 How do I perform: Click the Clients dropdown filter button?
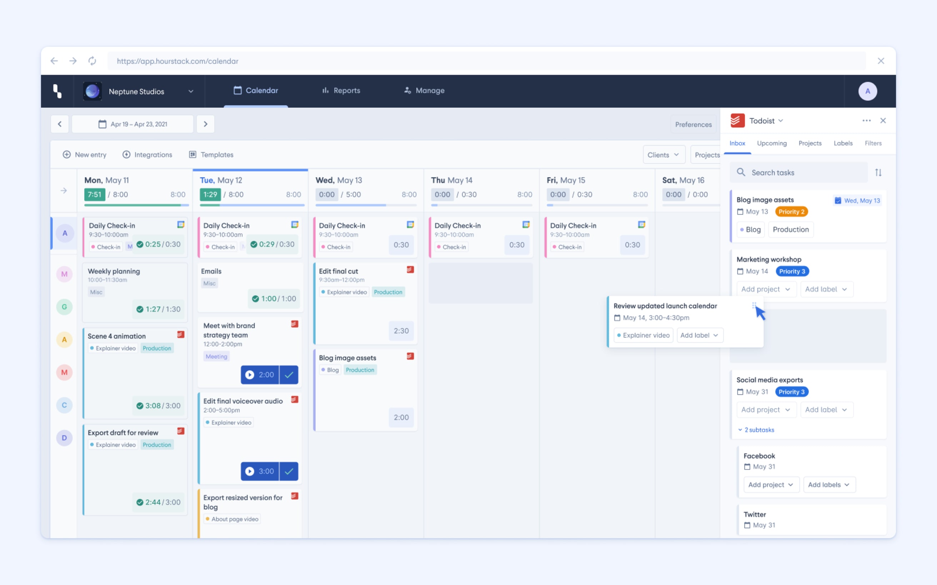pos(663,154)
